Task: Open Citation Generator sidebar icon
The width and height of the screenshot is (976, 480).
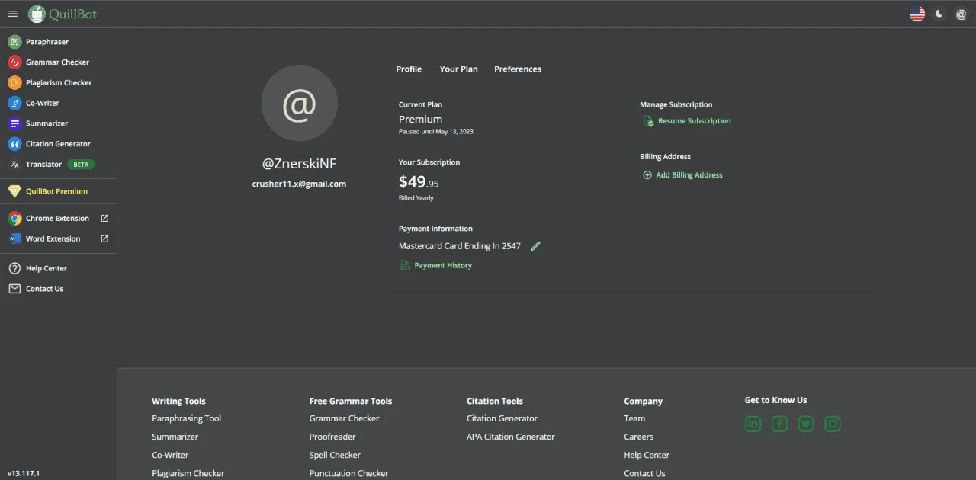Action: pyautogui.click(x=14, y=143)
